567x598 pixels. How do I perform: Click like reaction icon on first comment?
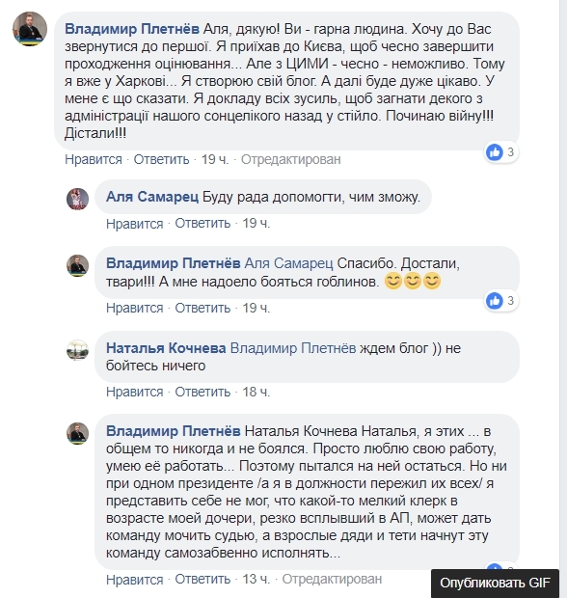pos(495,152)
